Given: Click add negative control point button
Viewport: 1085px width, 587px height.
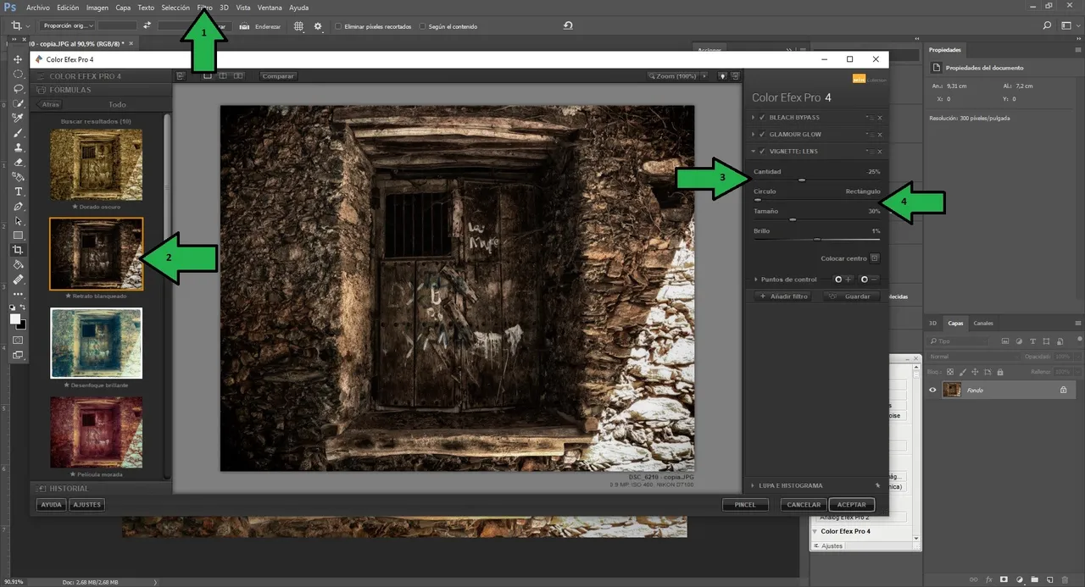Looking at the screenshot, I should 870,280.
